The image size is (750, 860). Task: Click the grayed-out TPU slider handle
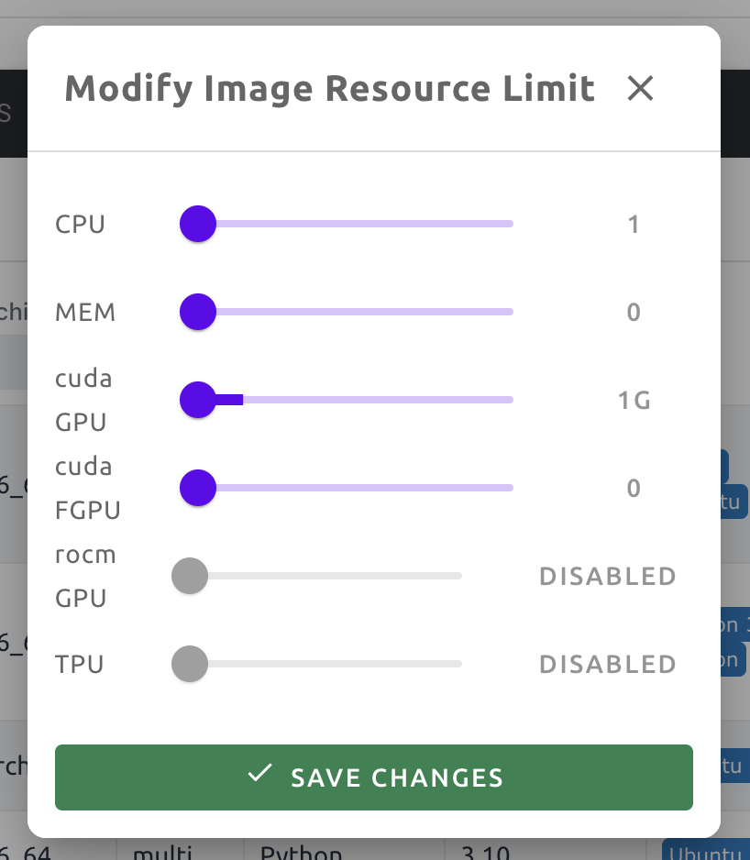(x=189, y=664)
